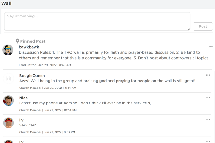Open bawkbawk's username link
215x143 pixels.
tap(29, 47)
